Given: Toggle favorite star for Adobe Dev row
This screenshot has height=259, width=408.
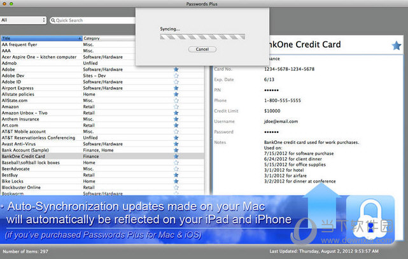Looking at the screenshot, I should [x=176, y=76].
